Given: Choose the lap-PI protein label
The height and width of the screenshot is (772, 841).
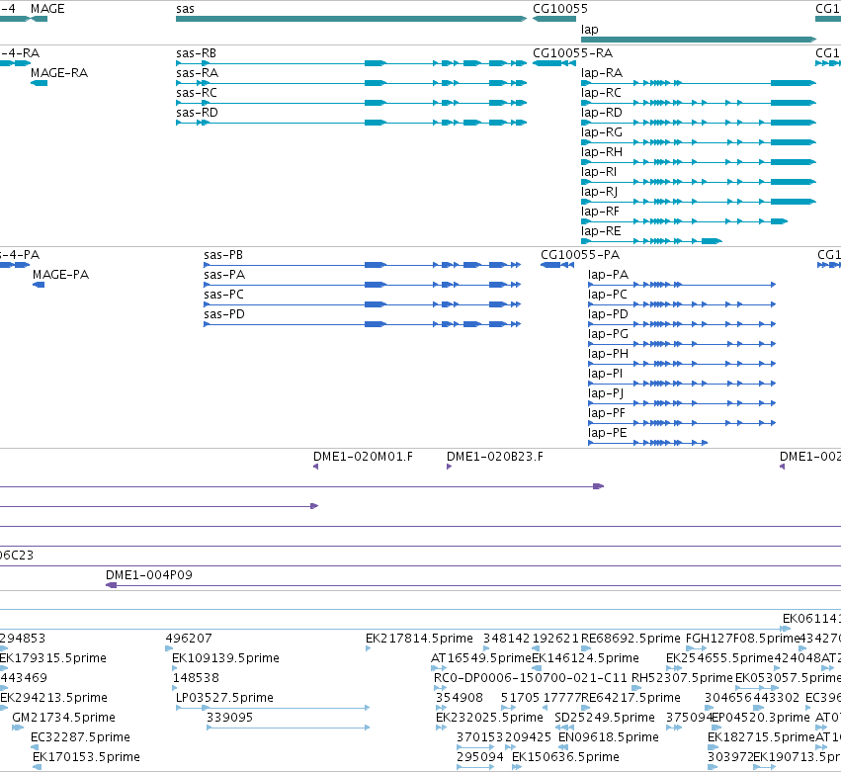Looking at the screenshot, I should tap(605, 374).
